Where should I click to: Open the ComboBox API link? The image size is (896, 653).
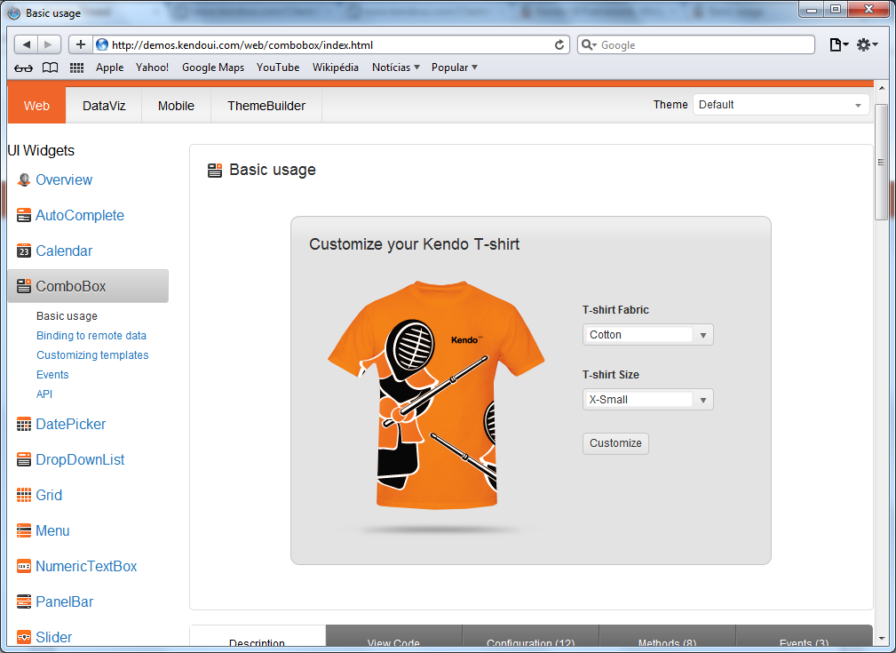(x=44, y=394)
